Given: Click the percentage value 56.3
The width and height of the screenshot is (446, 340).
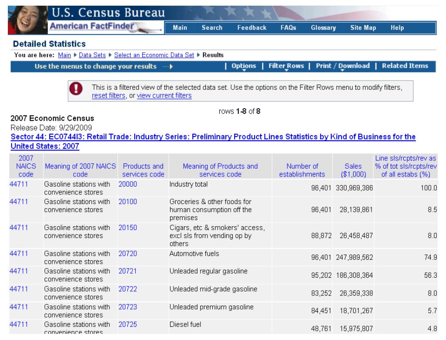Looking at the screenshot, I should tap(430, 275).
